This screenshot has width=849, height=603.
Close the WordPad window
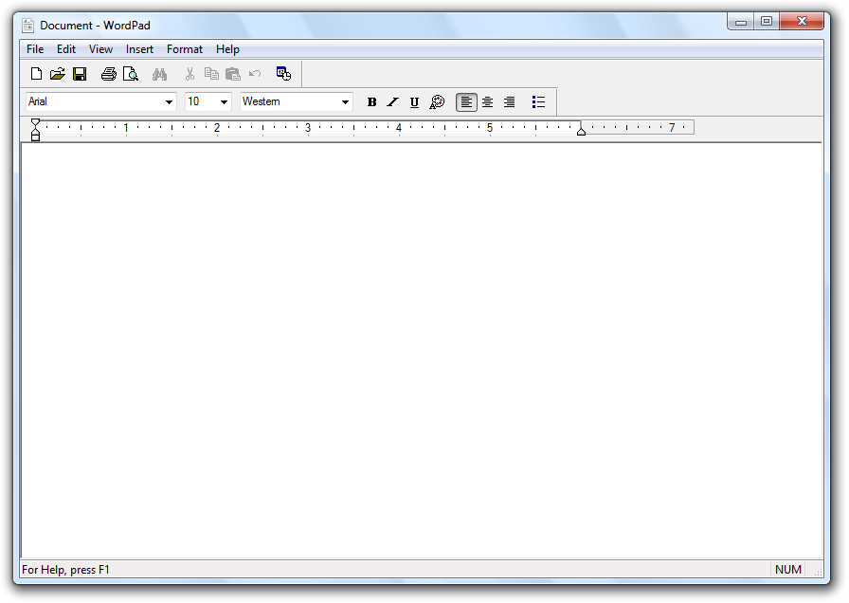(802, 22)
